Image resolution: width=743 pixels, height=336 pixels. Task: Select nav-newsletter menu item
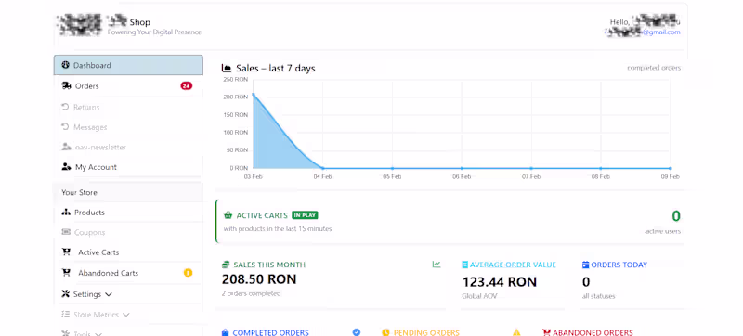(128, 147)
